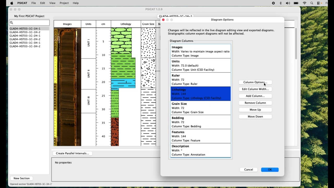
Task: Open the Edit menu
Action: click(x=43, y=3)
